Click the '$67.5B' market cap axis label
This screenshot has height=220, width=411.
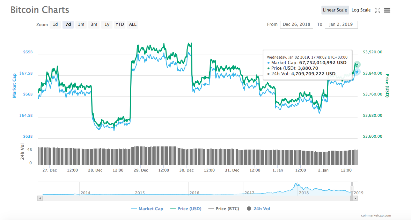click(26, 73)
